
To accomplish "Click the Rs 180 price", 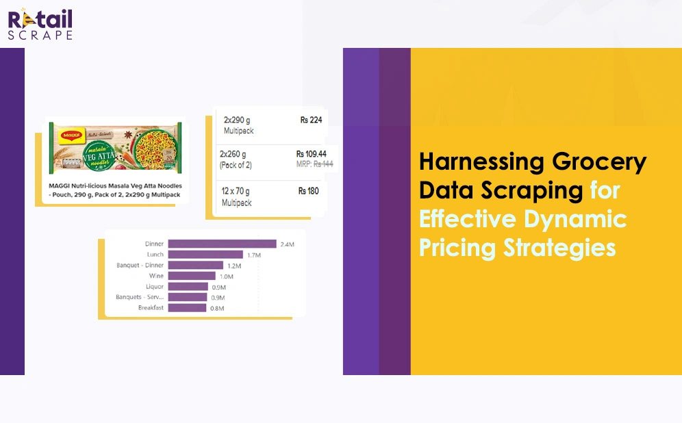I will 308,191.
